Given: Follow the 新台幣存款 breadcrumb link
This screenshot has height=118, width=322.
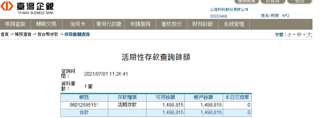Looking at the screenshot, I should tap(48, 35).
